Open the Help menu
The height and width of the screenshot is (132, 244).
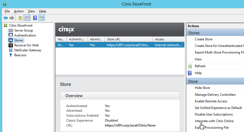[x=43, y=11]
